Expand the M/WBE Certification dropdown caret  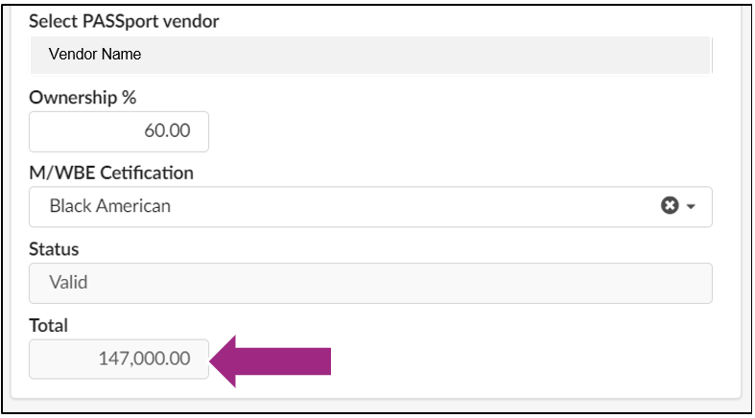point(690,207)
